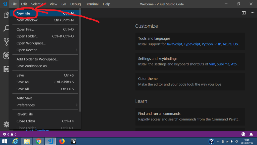Click the Vim keybindings link
The image size is (257, 145).
pos(212,64)
